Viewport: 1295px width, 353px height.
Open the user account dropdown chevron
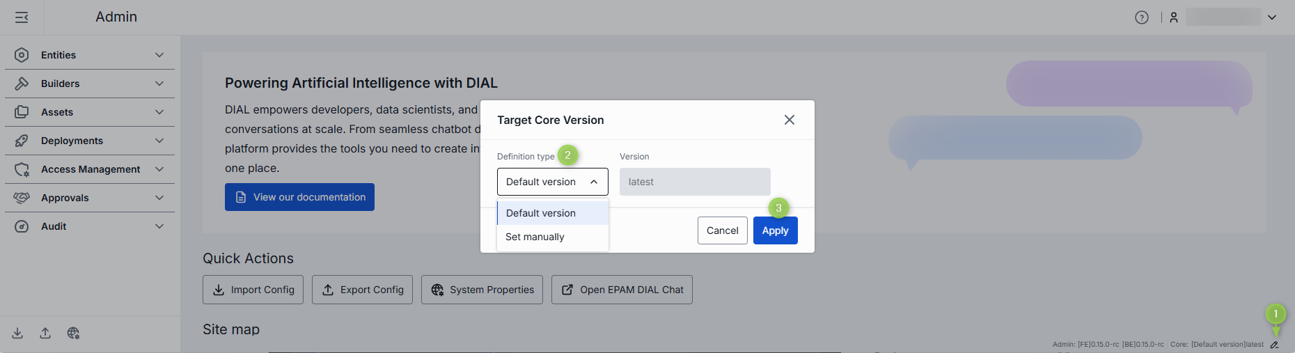coord(1272,17)
